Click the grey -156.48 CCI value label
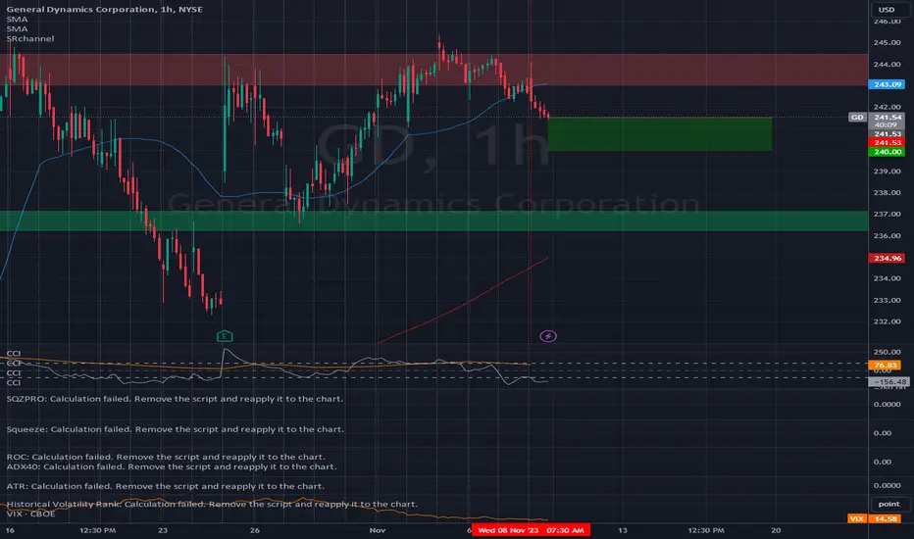914x539 pixels. click(889, 382)
